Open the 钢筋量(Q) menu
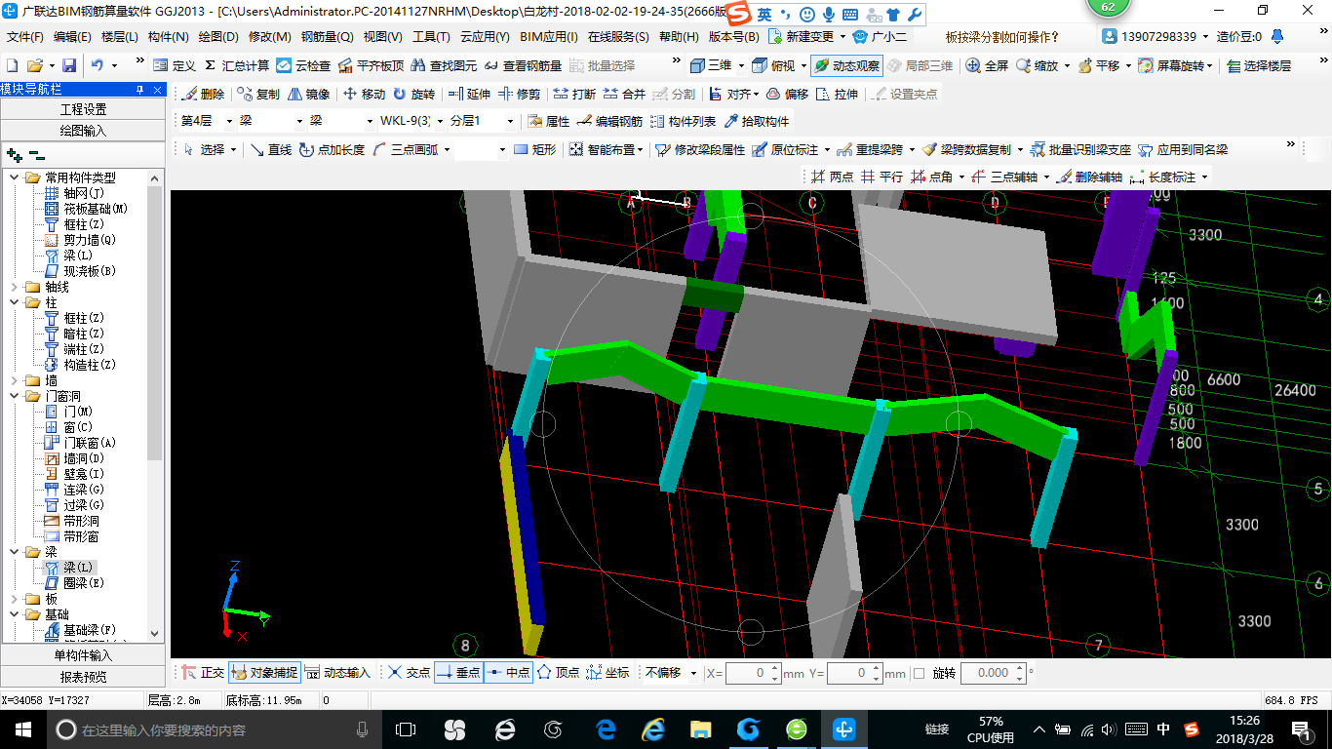 point(327,37)
